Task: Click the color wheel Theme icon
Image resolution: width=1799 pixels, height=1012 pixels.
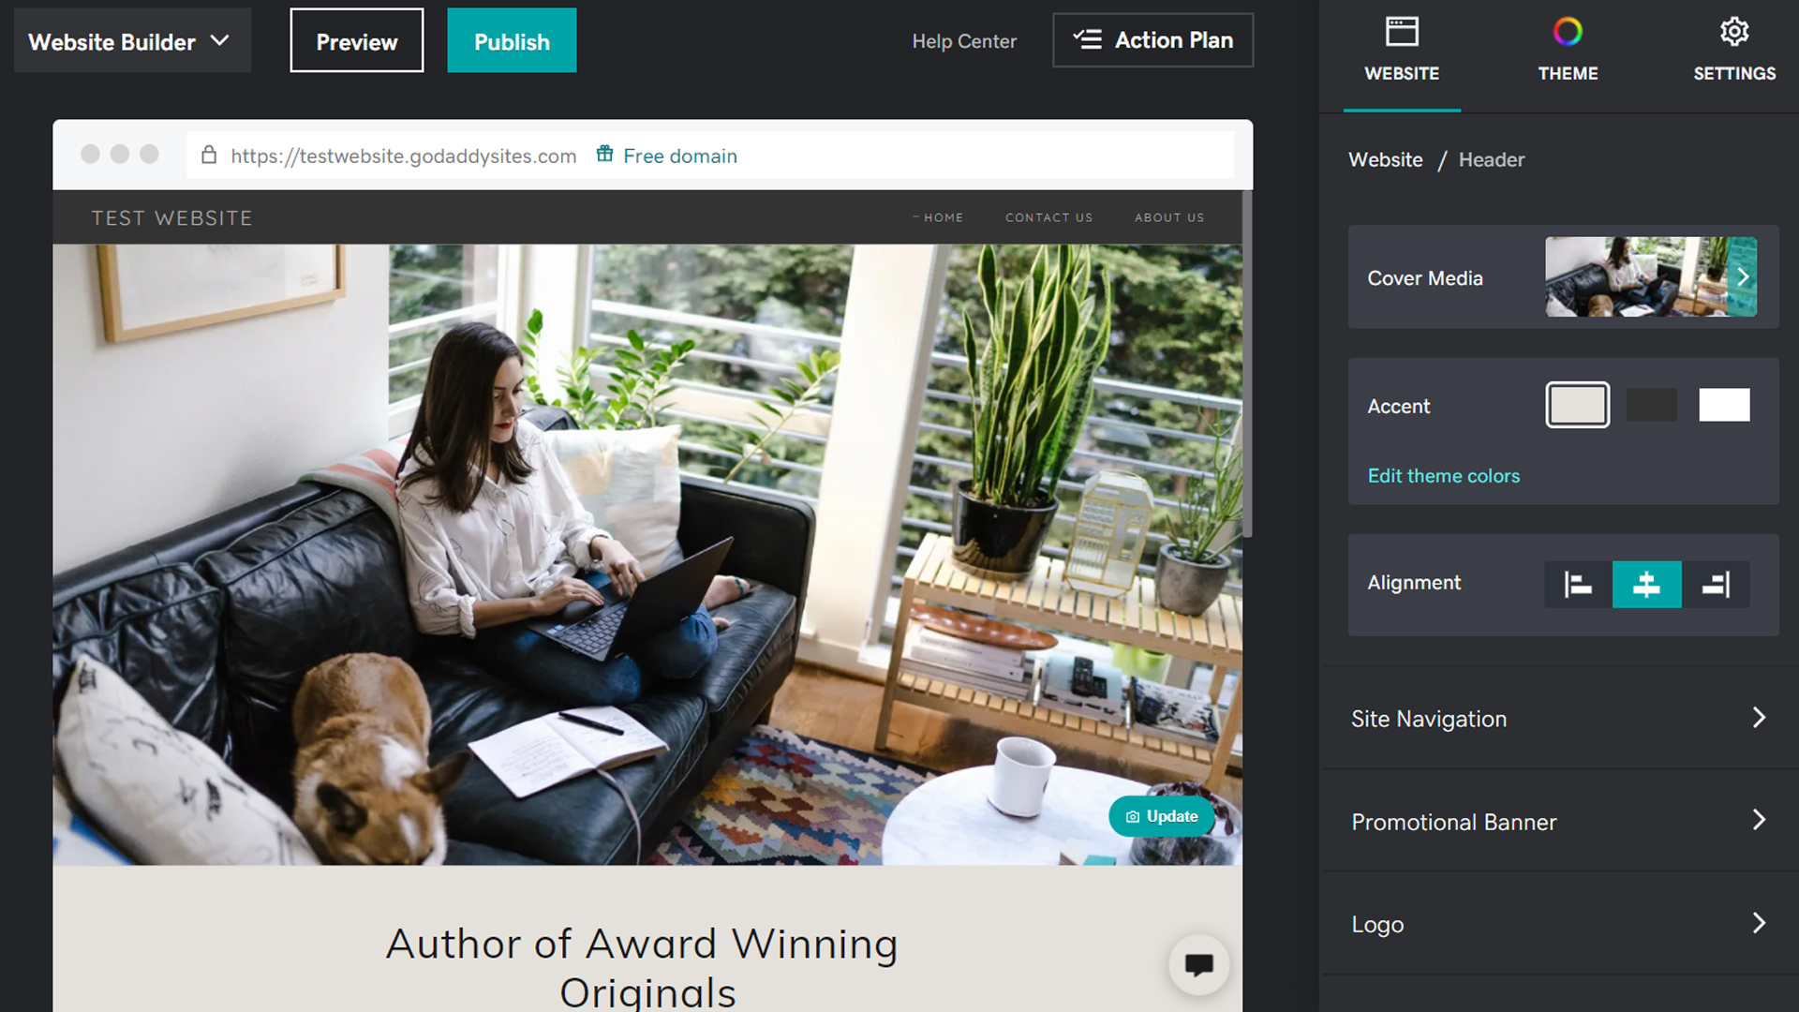Action: [x=1568, y=31]
